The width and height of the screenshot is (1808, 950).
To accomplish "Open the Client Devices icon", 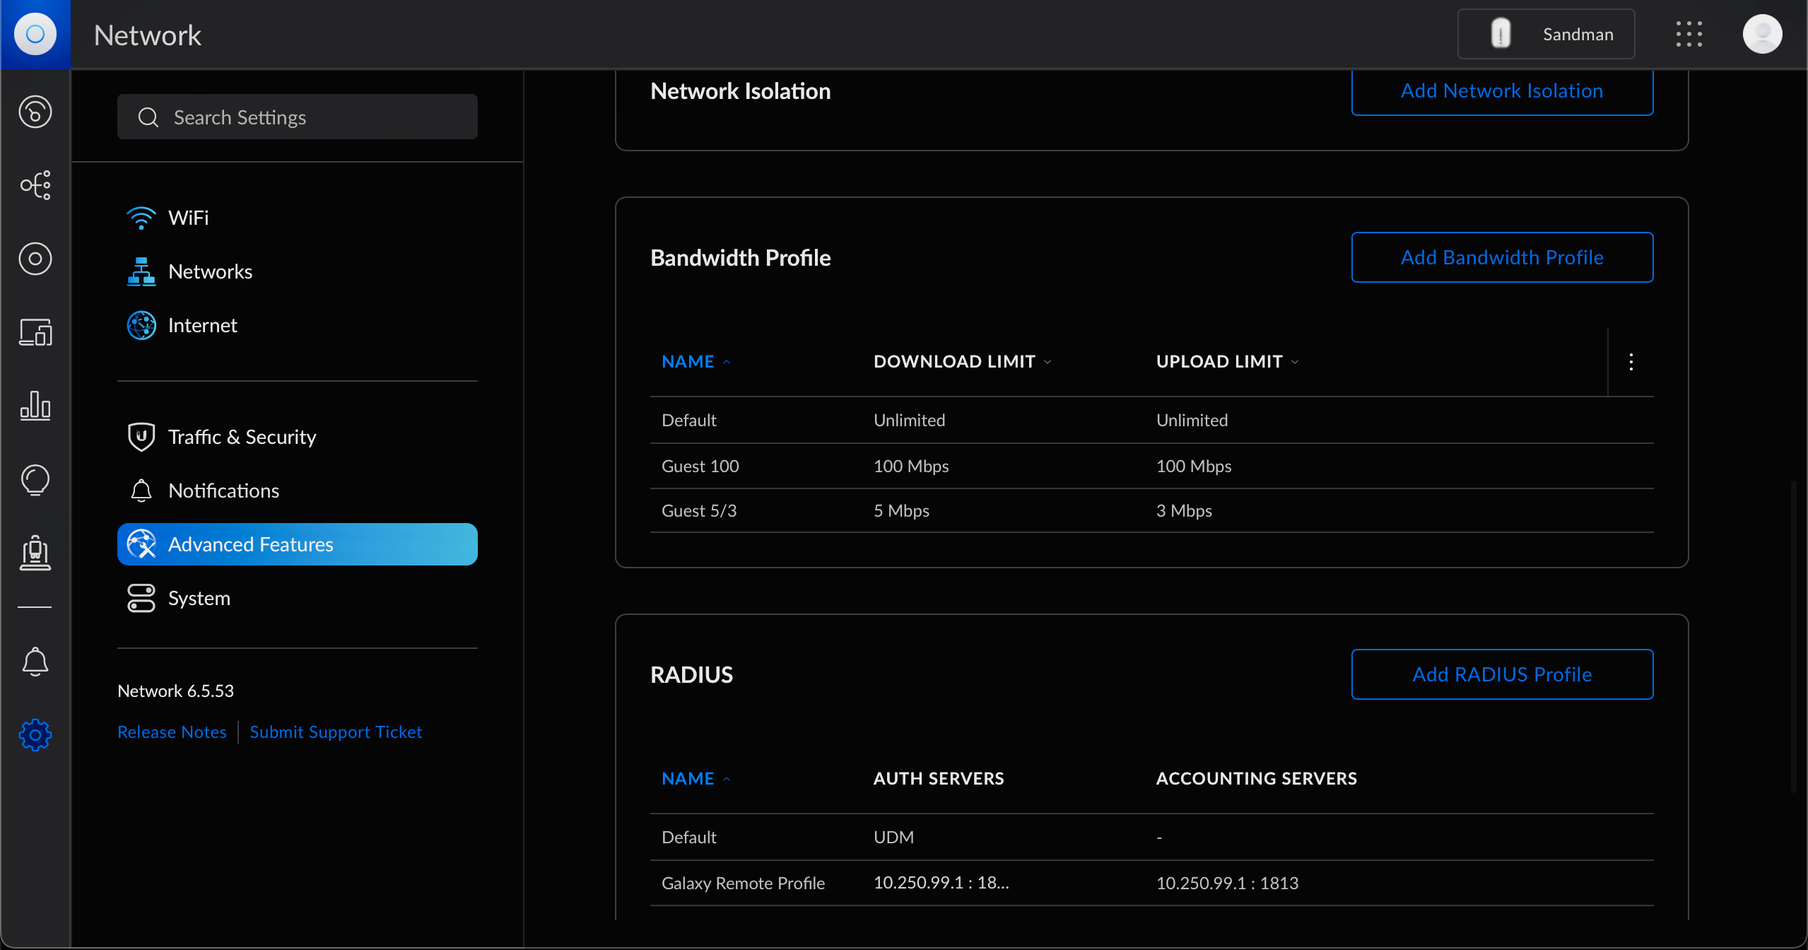I will tap(35, 332).
